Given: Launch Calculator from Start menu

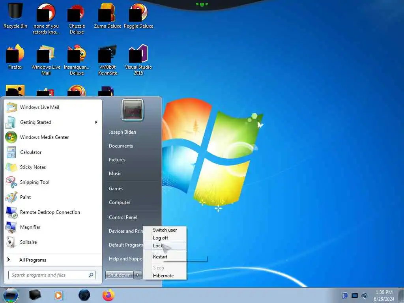Looking at the screenshot, I should point(53,152).
